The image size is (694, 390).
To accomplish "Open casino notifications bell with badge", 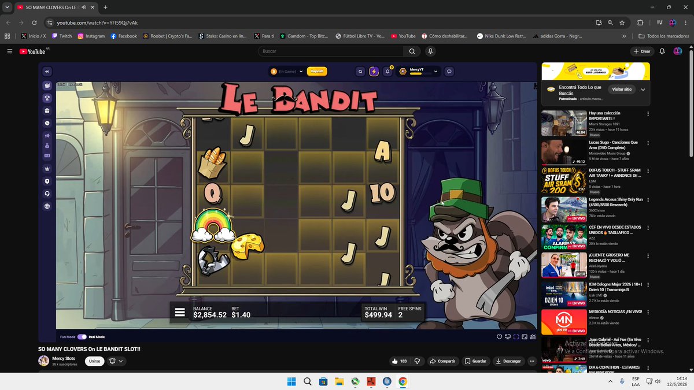I will coord(388,72).
